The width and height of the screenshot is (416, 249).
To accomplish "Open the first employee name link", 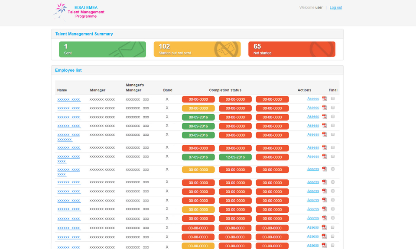I will (69, 99).
